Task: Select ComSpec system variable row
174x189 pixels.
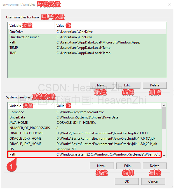Action: click(84, 112)
